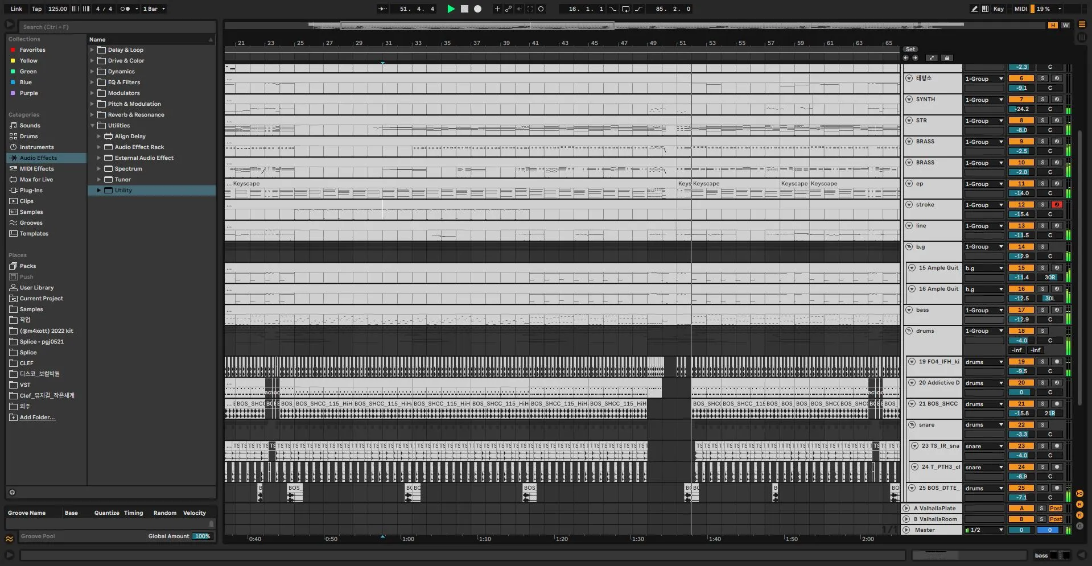The height and width of the screenshot is (566, 1092).
Task: Toggle track activator 8 on STR track
Action: (1021, 121)
